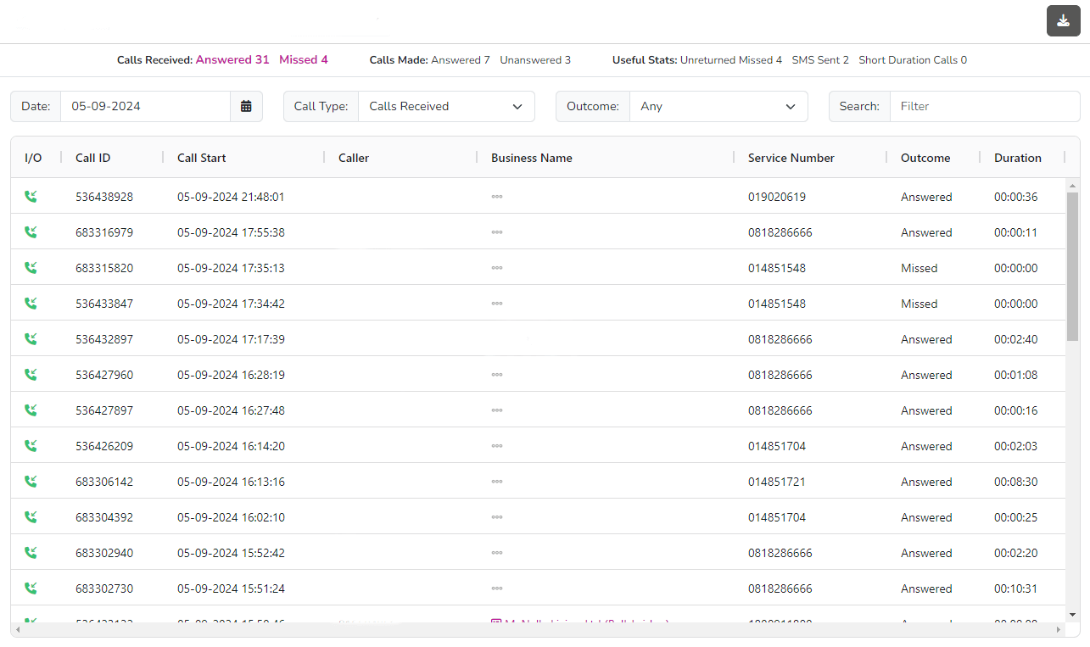The height and width of the screenshot is (647, 1090).
Task: Click the horizontal scrollbar left arrow
Action: tap(18, 630)
